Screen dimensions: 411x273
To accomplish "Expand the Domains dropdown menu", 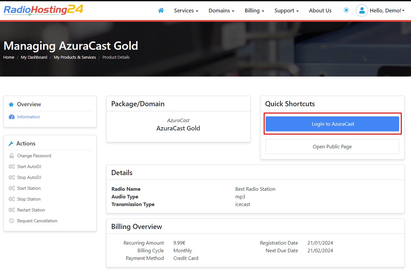I will (221, 11).
